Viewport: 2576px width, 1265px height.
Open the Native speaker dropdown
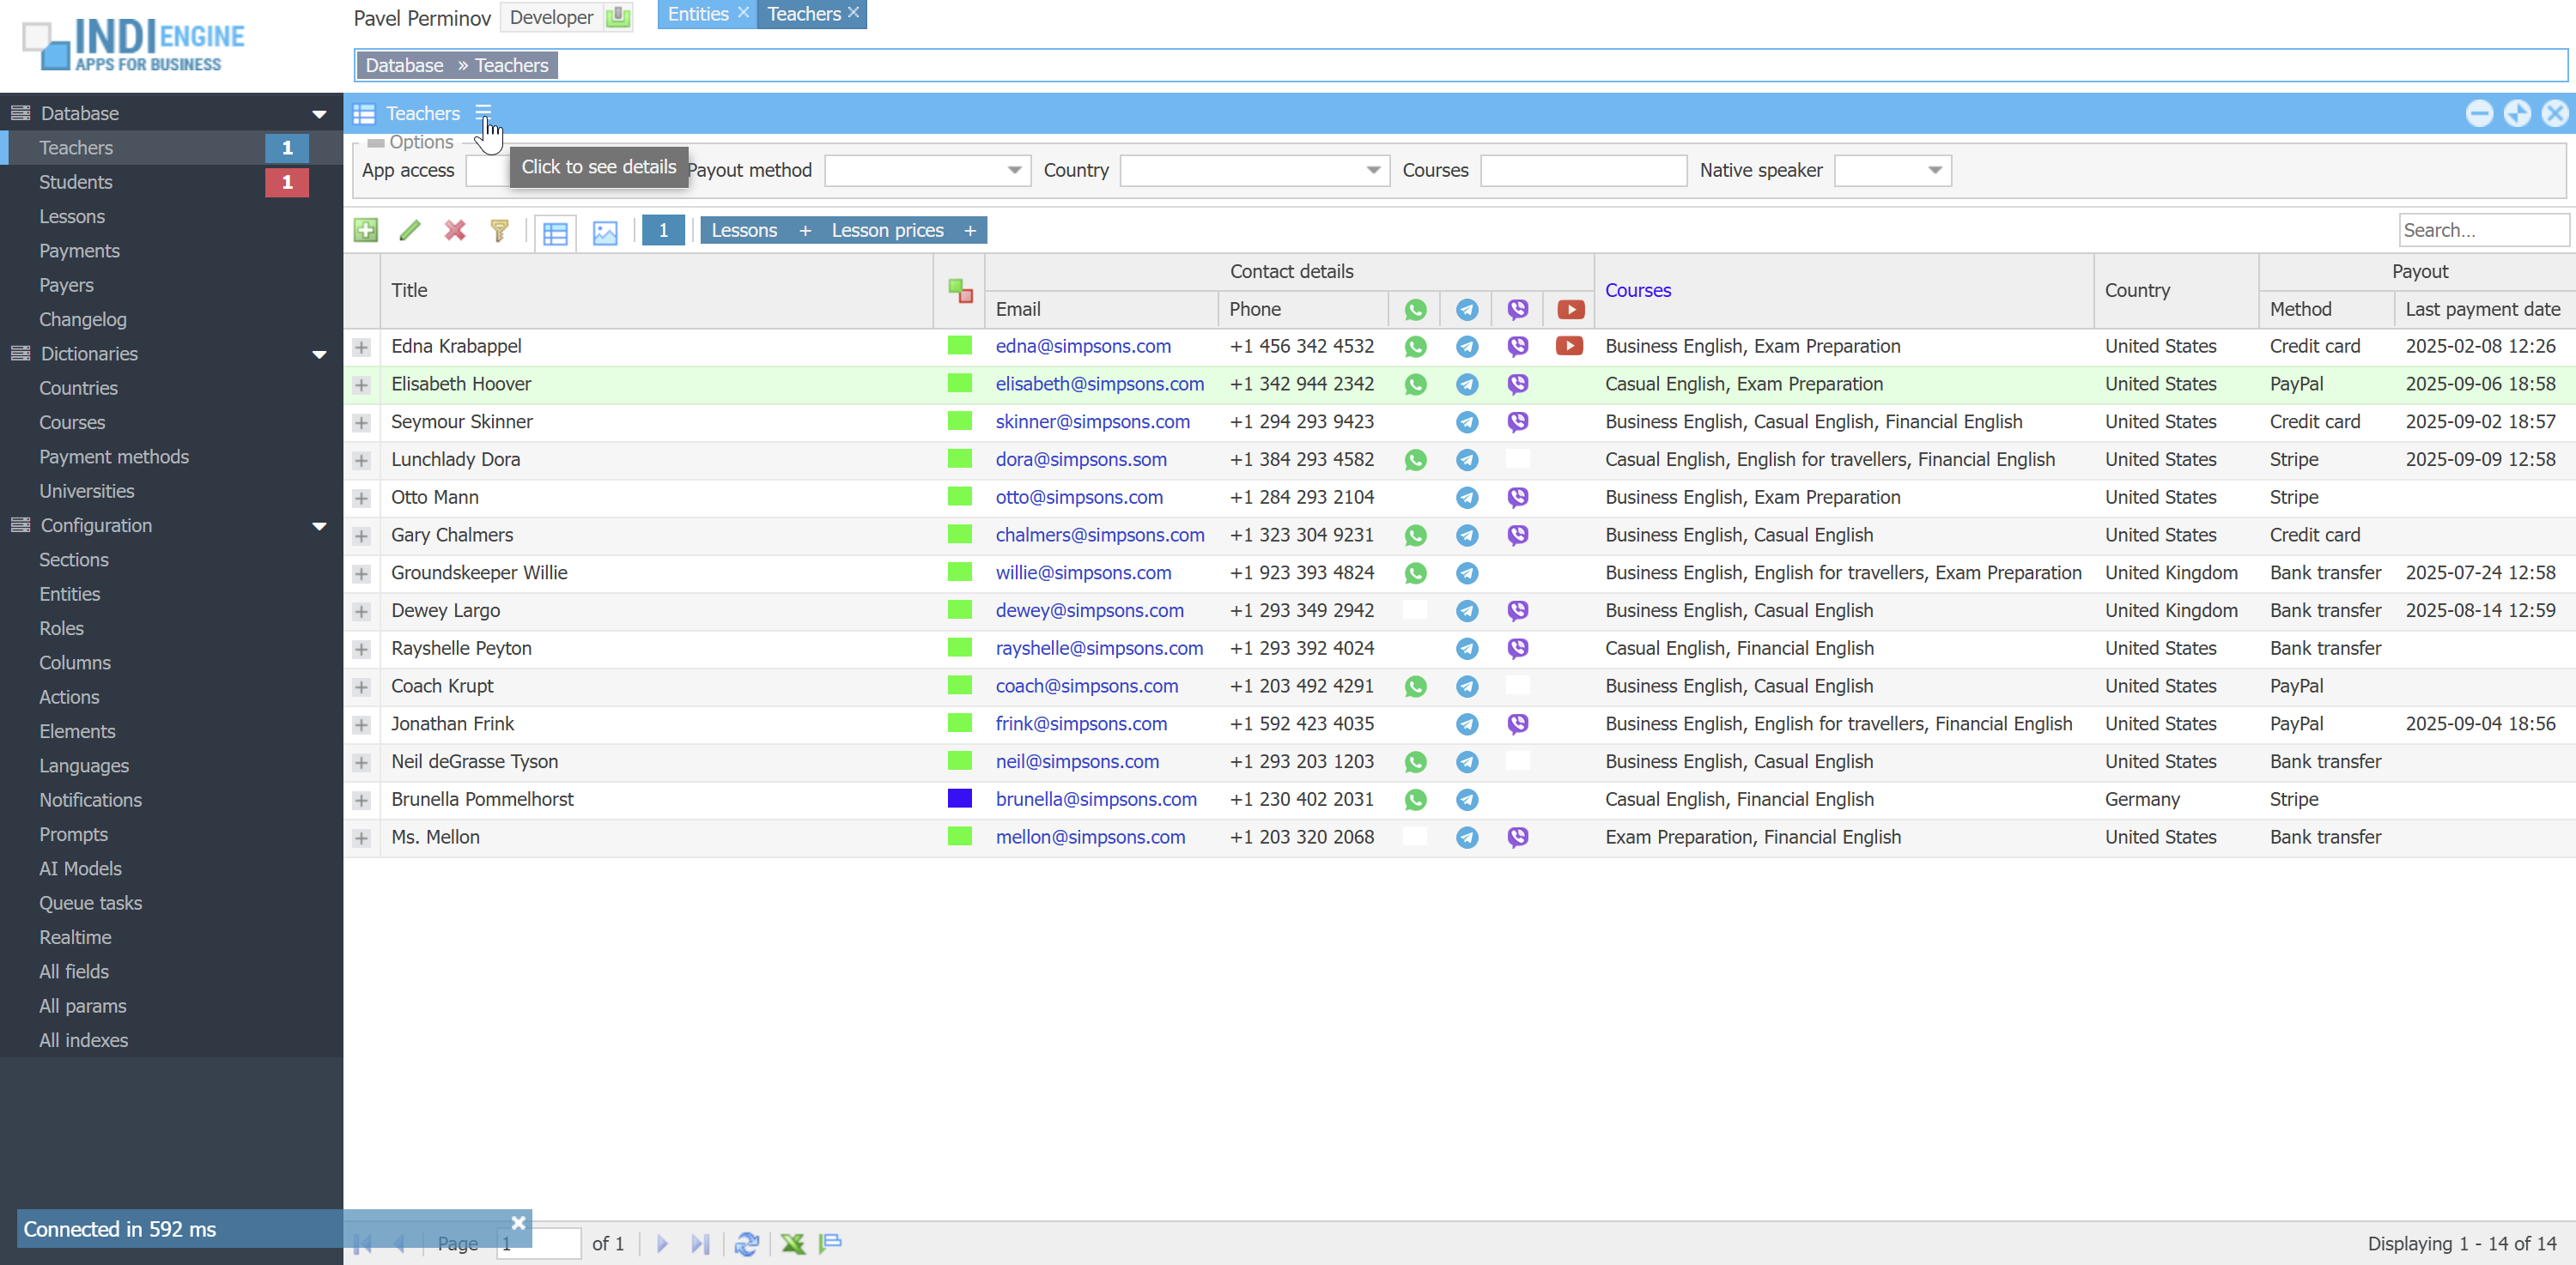1935,171
